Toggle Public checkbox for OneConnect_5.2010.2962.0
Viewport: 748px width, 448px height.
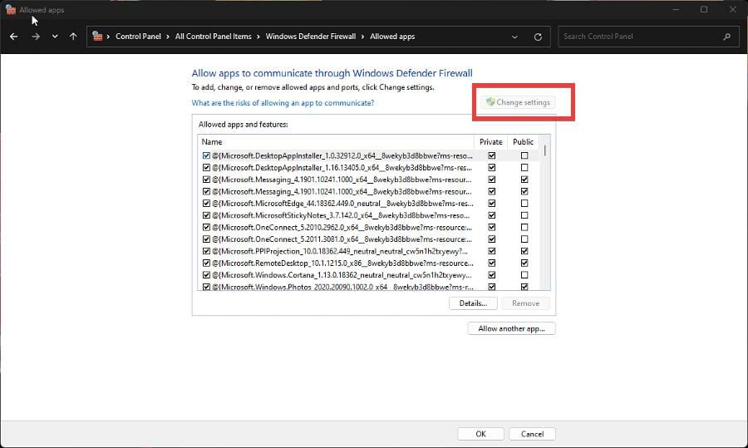(524, 227)
